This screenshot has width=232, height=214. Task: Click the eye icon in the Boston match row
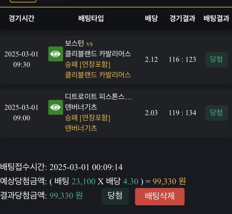click(x=55, y=54)
